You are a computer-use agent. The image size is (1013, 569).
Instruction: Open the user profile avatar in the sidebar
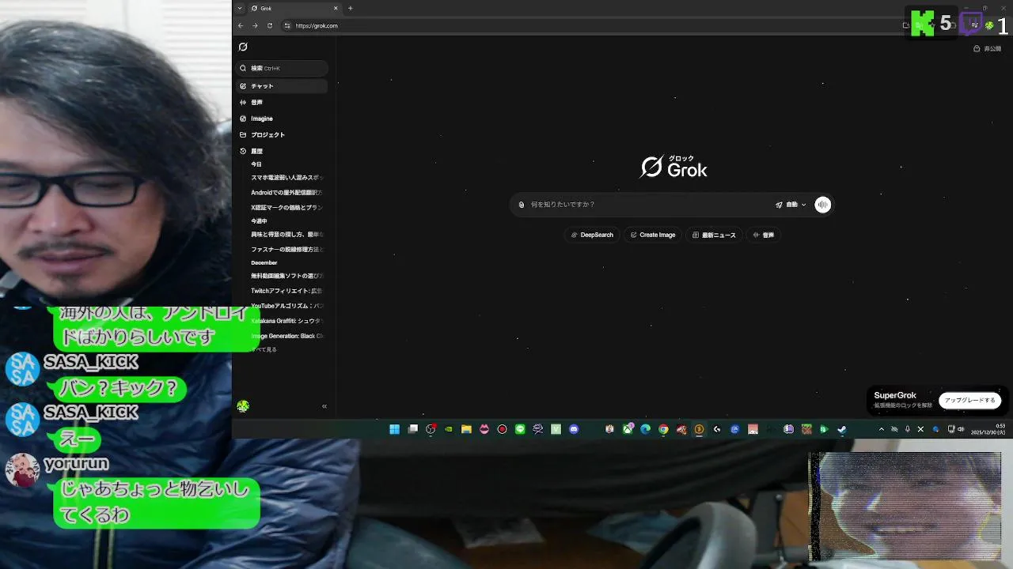(x=243, y=406)
